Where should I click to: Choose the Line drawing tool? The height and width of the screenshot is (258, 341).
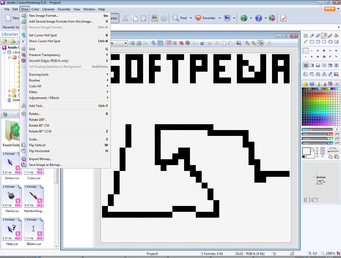click(306, 42)
